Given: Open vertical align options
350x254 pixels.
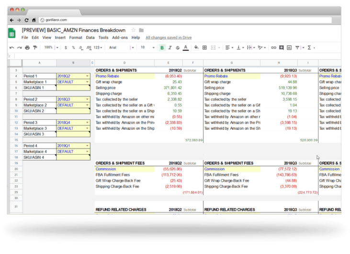Looking at the screenshot, I should (240, 48).
